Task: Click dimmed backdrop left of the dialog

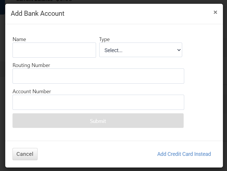Action: coord(2,87)
